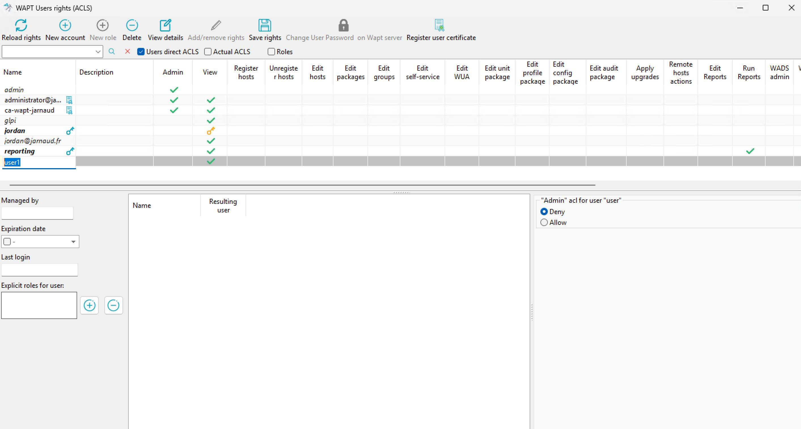The height and width of the screenshot is (429, 801).
Task: Click orange key in jordan's View cell
Action: 211,131
